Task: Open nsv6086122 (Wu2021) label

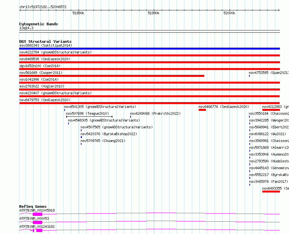Action: 268,134
